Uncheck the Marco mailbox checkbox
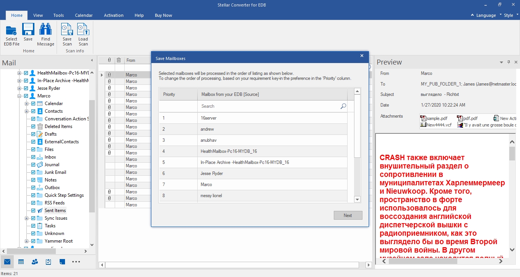520x277 pixels. [26, 96]
